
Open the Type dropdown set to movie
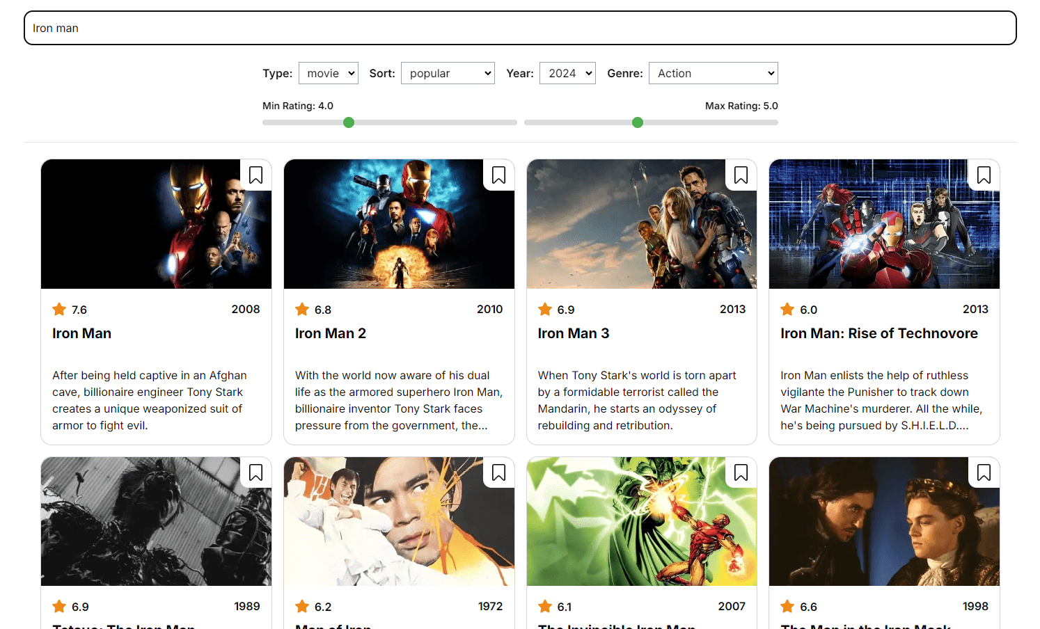coord(329,73)
